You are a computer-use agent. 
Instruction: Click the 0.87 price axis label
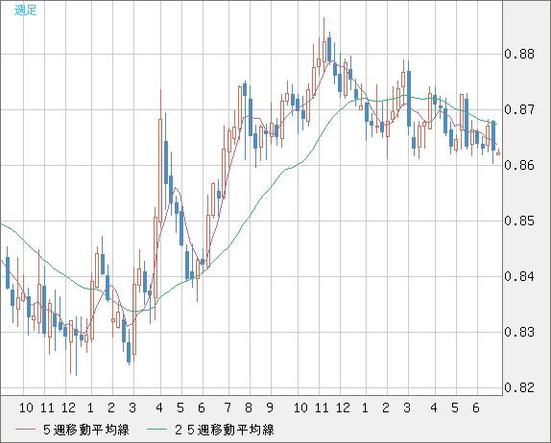[x=519, y=109]
